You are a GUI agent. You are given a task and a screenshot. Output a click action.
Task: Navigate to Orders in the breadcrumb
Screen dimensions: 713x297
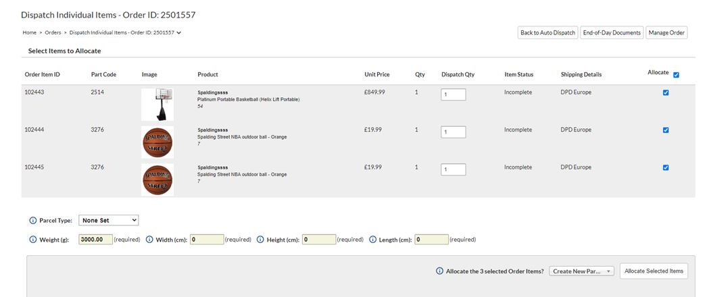(x=53, y=32)
